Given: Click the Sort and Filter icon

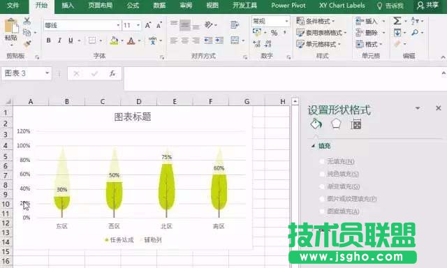Looking at the screenshot, I should point(415,21).
